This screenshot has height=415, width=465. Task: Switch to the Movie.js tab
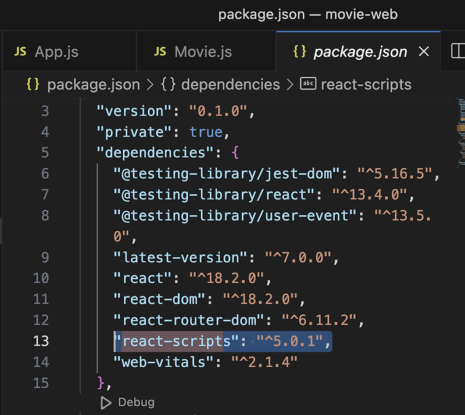206,52
